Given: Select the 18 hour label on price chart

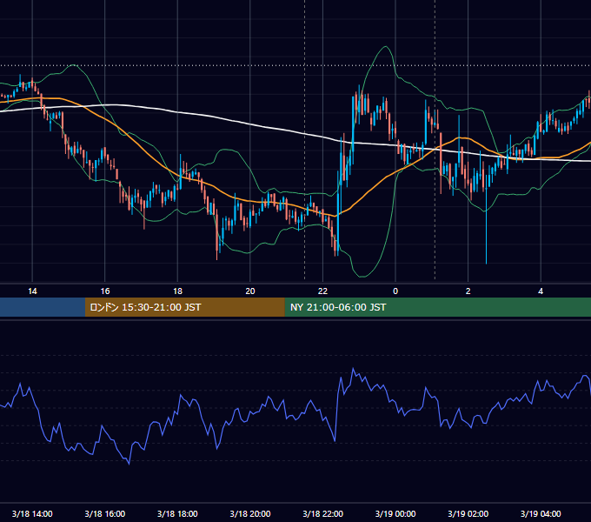Looking at the screenshot, I should 177,291.
